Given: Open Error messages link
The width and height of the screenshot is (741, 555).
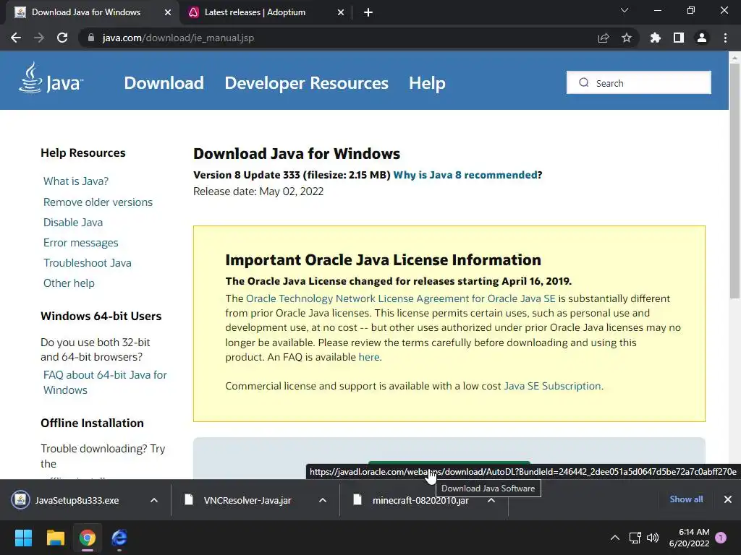Looking at the screenshot, I should [x=81, y=243].
